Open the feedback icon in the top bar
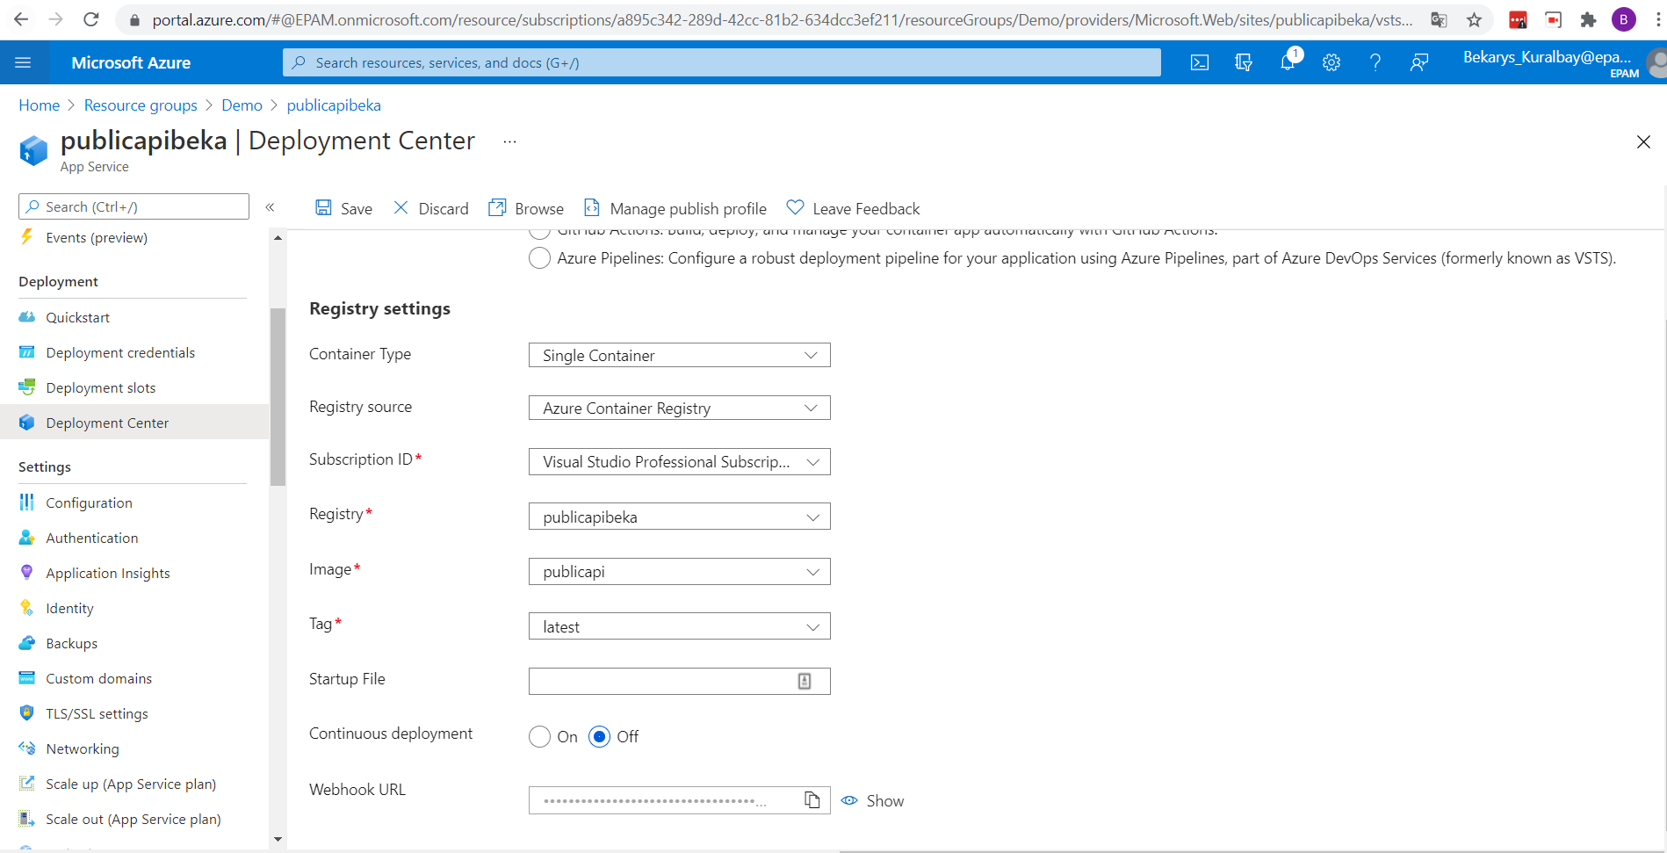1667x853 pixels. [1419, 62]
